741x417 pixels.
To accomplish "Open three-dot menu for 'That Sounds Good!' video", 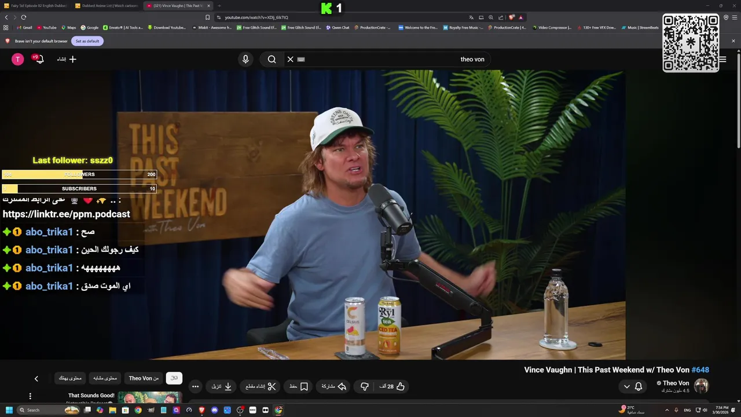I will pyautogui.click(x=30, y=396).
